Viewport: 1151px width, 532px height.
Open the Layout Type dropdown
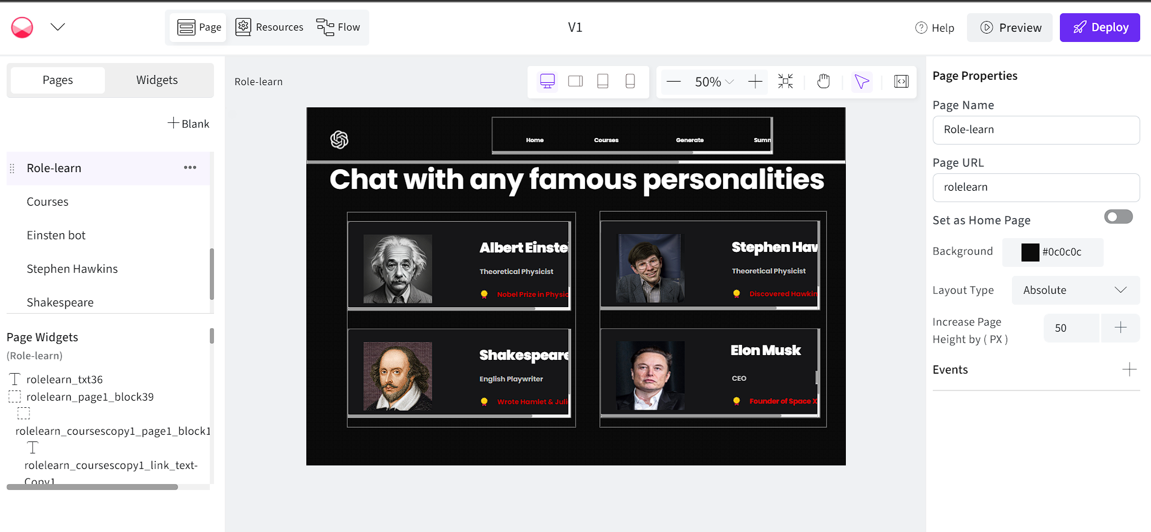[1075, 290]
